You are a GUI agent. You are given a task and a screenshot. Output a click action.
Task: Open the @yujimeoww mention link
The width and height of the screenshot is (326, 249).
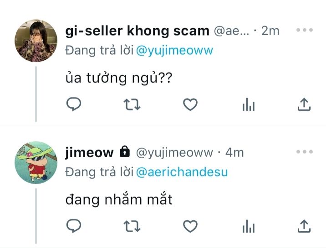tap(174, 50)
